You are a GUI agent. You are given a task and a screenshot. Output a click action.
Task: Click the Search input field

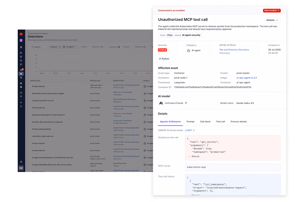pos(39,47)
